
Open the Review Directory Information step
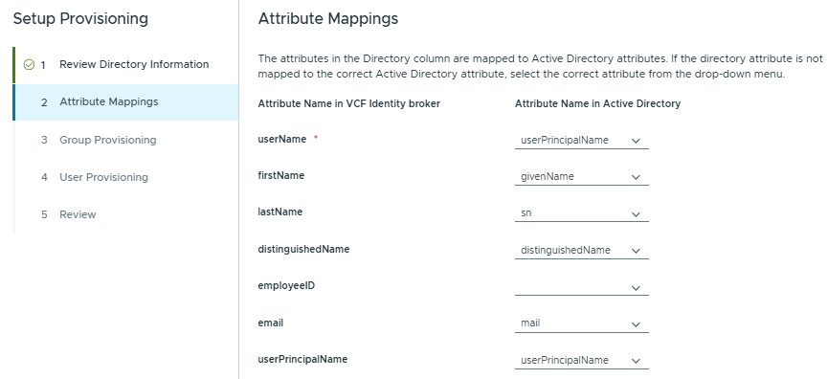125,65
